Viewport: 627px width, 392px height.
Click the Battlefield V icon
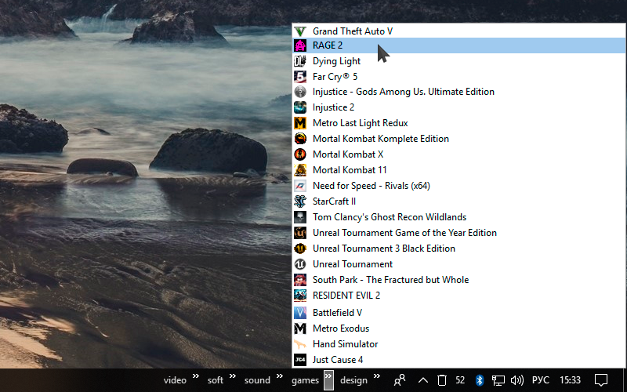[300, 313]
